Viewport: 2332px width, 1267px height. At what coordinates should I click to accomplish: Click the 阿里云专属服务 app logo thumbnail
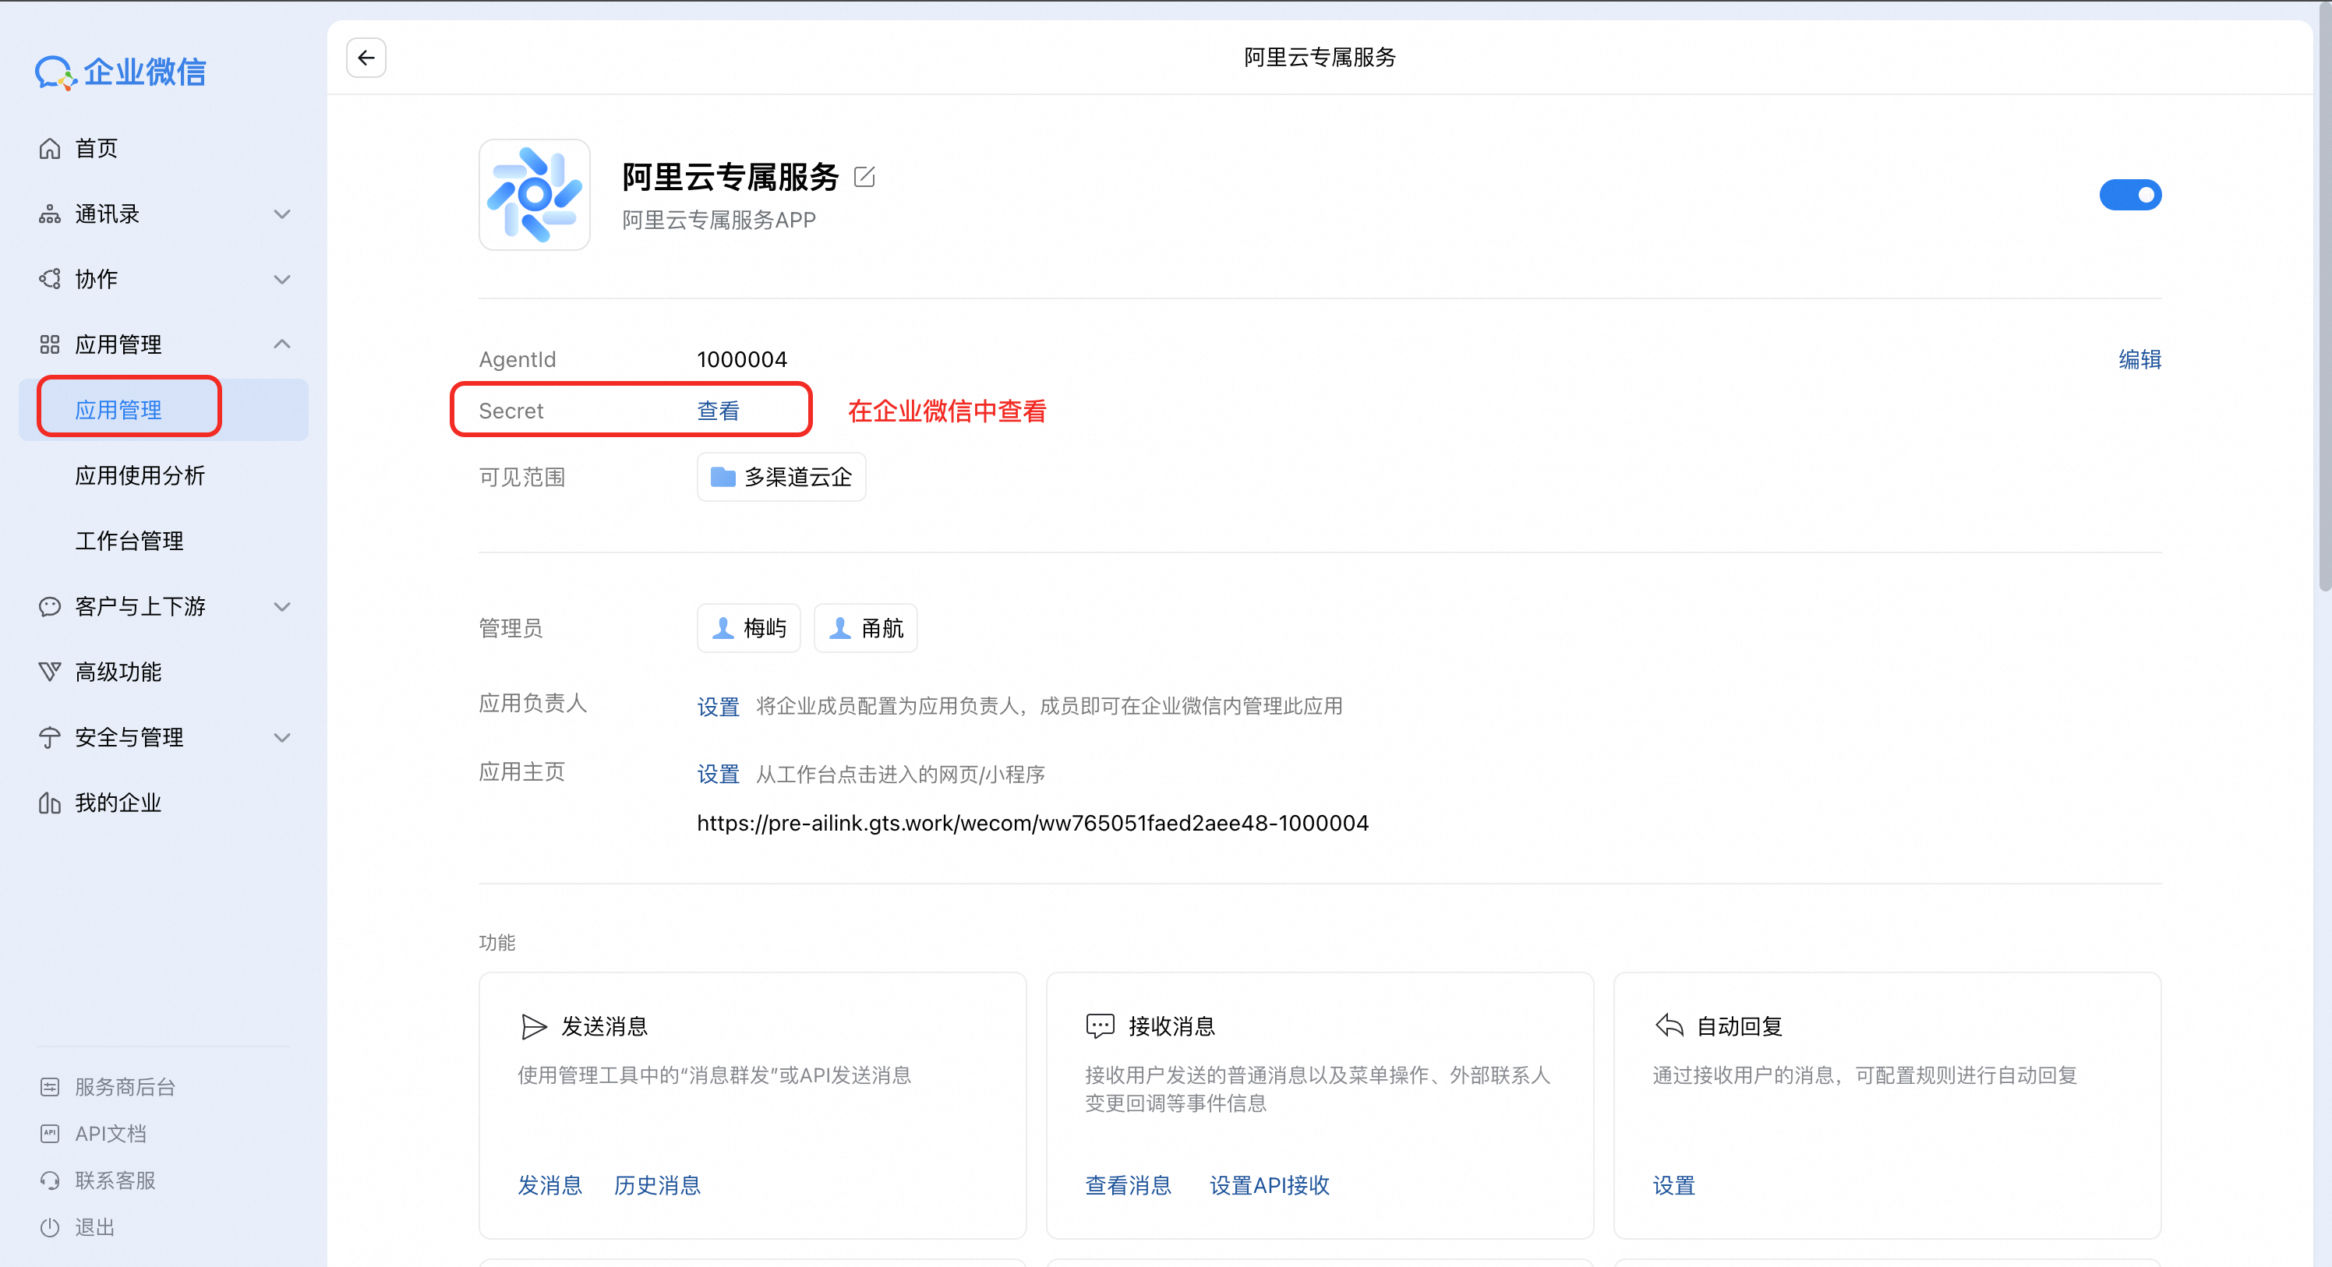click(534, 195)
